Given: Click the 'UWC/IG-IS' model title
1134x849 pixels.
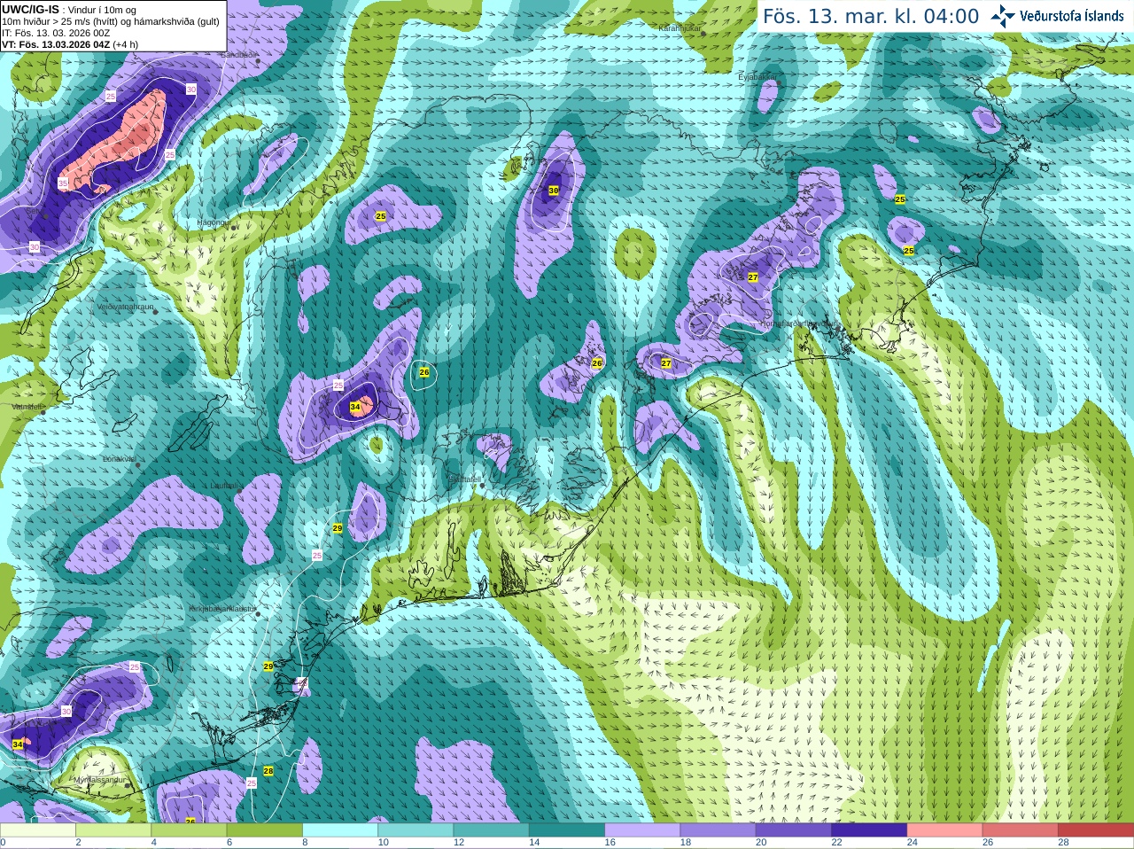Looking at the screenshot, I should pyautogui.click(x=30, y=9).
